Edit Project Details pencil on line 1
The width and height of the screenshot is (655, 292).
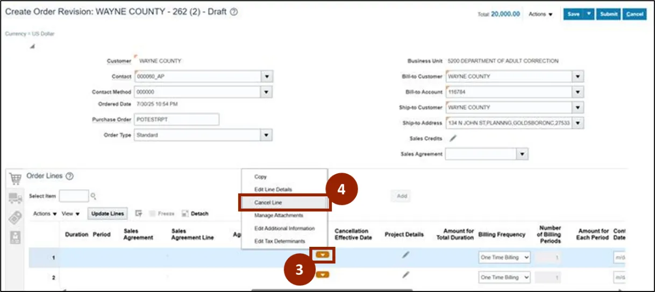point(405,254)
